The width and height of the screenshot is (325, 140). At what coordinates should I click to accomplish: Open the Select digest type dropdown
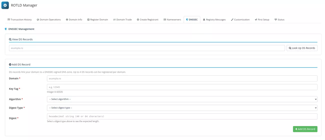point(182,108)
